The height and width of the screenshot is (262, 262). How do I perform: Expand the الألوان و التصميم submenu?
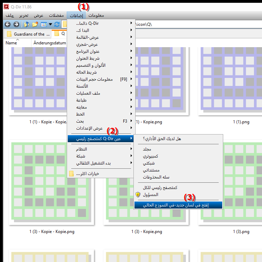(x=101, y=65)
